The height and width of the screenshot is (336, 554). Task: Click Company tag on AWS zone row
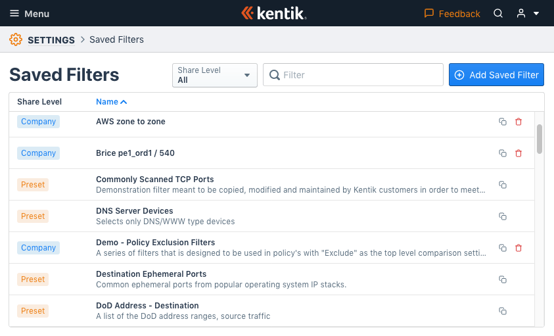pos(39,122)
